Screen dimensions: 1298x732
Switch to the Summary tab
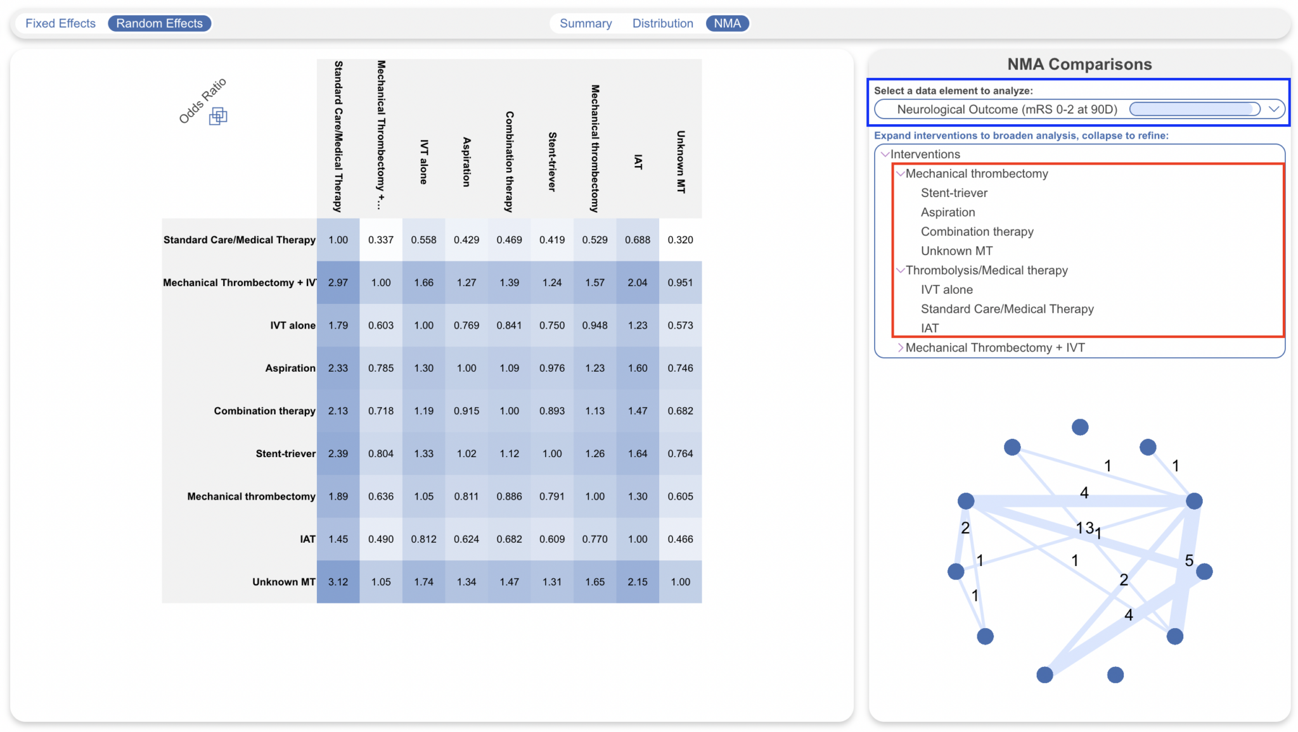(585, 23)
